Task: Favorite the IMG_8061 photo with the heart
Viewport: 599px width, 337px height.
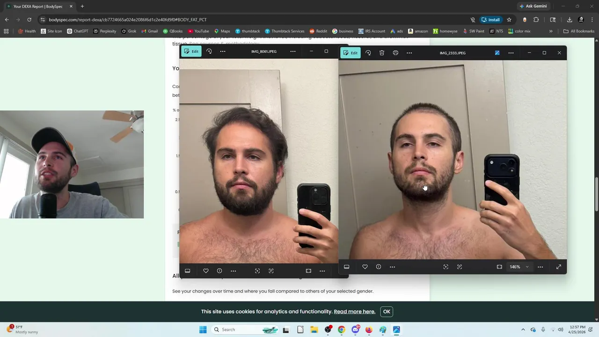Action: click(x=206, y=271)
